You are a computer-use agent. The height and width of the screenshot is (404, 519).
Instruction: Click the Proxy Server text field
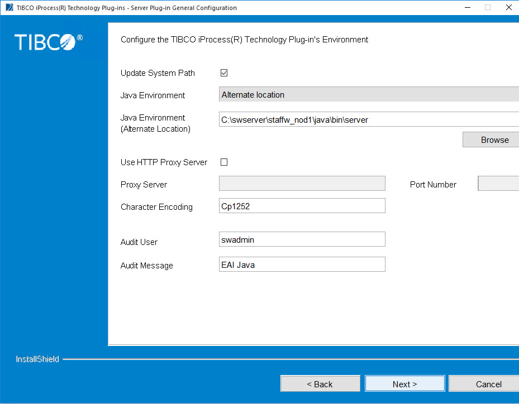click(x=302, y=184)
